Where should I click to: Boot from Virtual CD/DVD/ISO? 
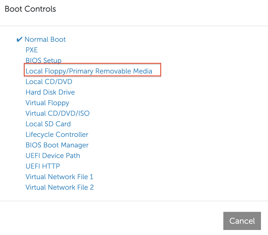(57, 113)
